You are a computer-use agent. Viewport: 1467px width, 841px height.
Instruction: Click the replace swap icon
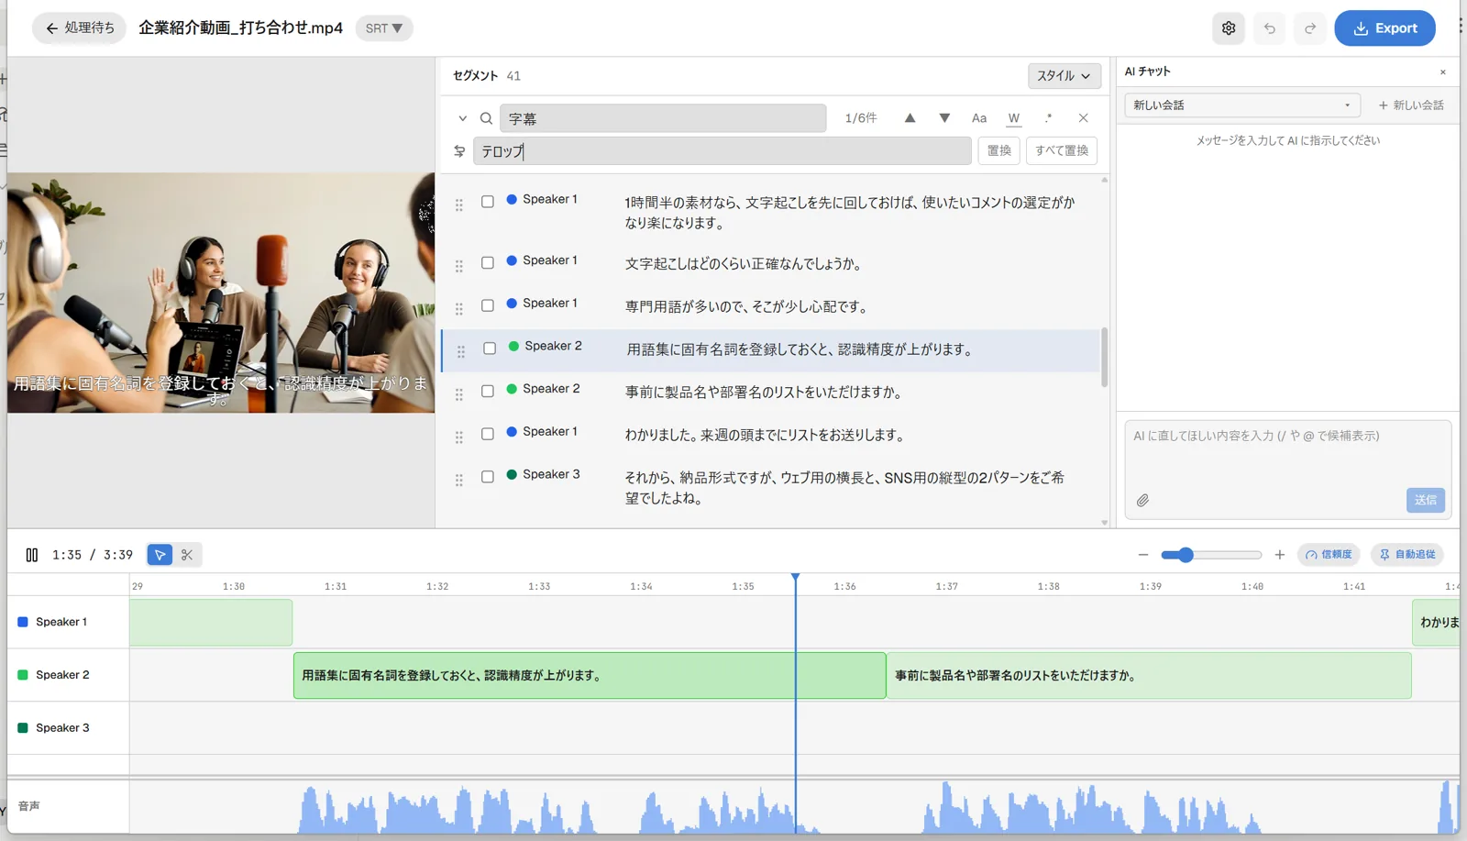pyautogui.click(x=459, y=150)
